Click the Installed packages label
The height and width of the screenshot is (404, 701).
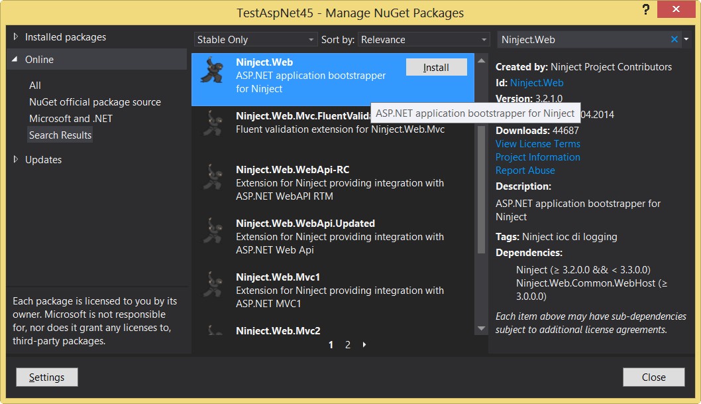(x=66, y=37)
